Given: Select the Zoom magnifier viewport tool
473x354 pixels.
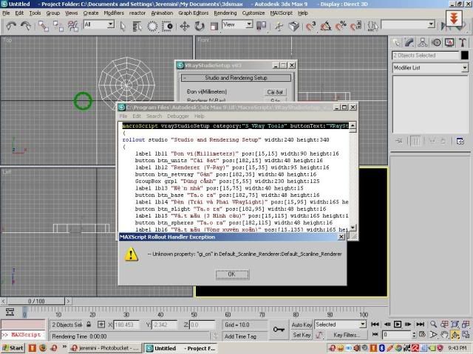Looking at the screenshot, I should [x=433, y=324].
